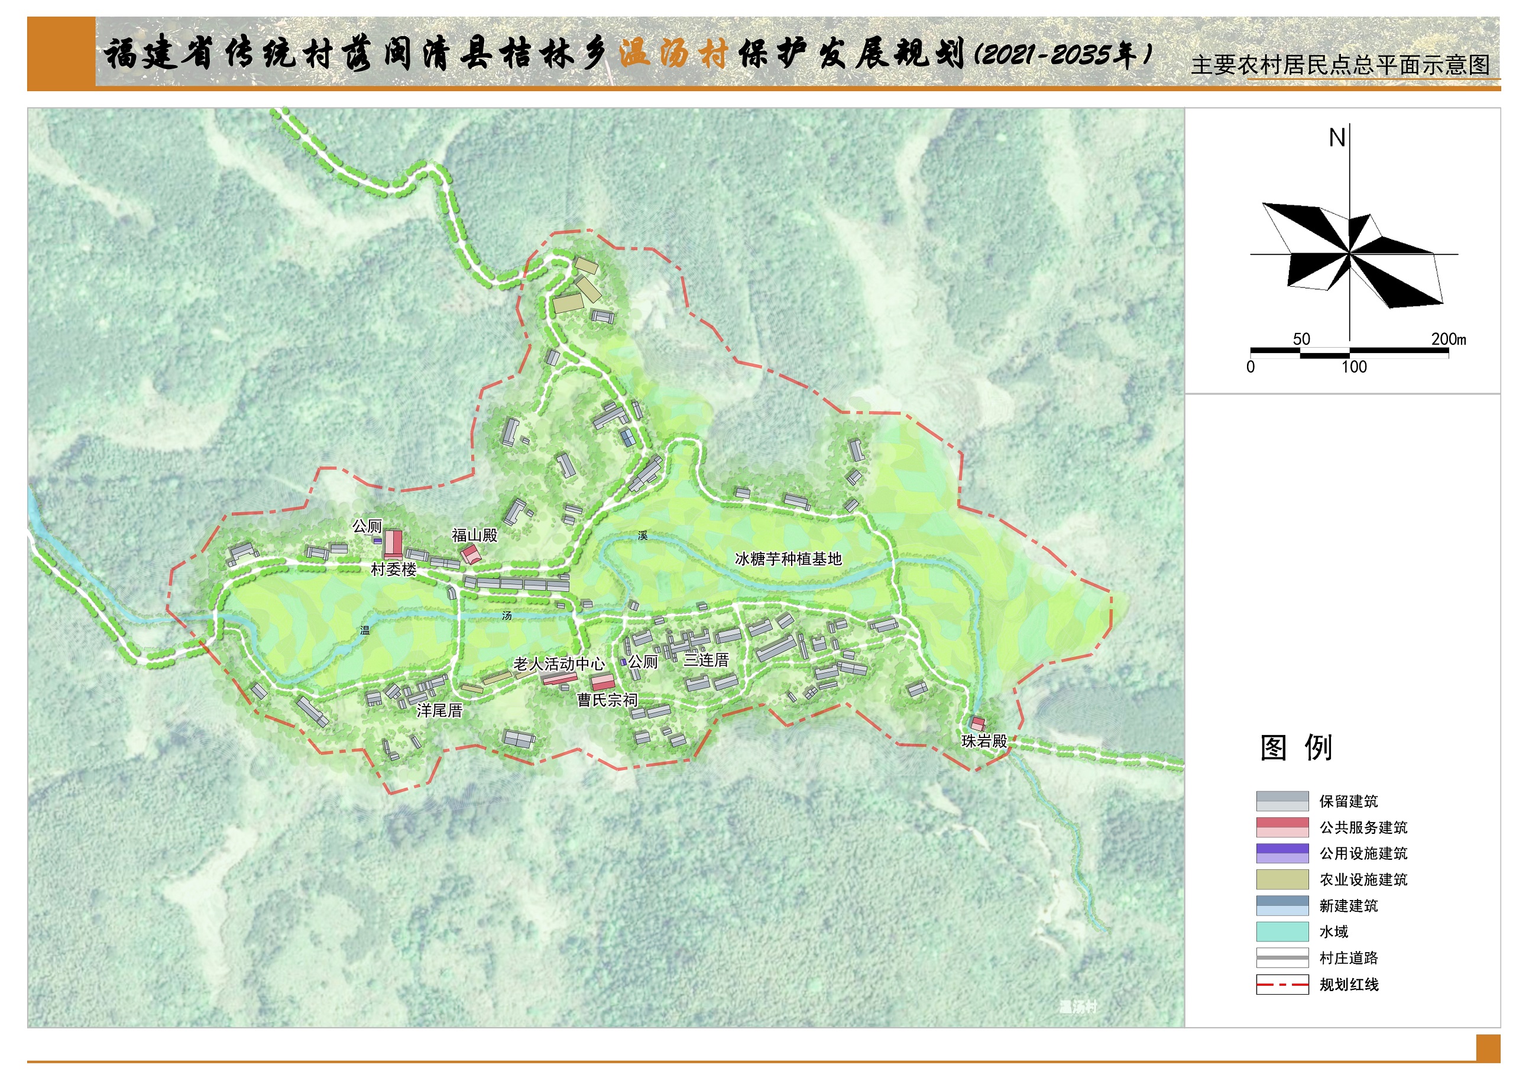
Task: Click the 温 stream label on map
Action: pyautogui.click(x=365, y=629)
